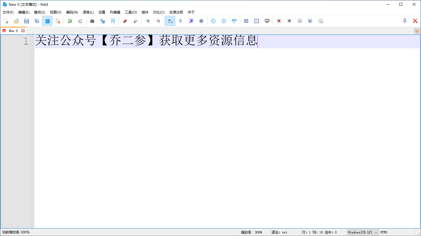Open the 关于 menu
Screen dimensions: 421x236
click(x=191, y=12)
